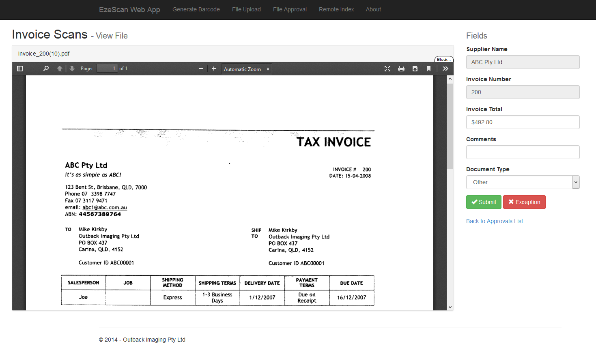Open the Document Type dropdown
The image size is (596, 355).
coord(523,182)
